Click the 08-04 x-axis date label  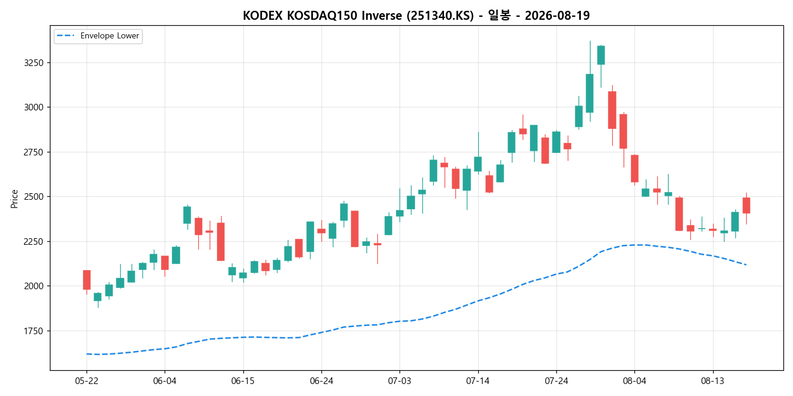(634, 380)
